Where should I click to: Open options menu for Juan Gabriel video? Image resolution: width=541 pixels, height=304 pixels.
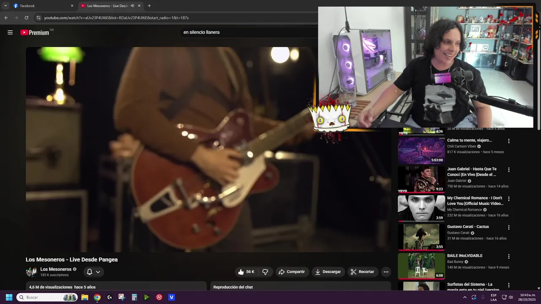tap(509, 170)
